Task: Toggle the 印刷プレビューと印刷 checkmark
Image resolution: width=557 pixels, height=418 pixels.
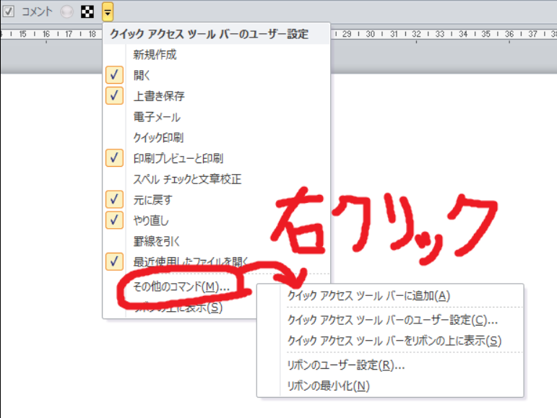Action: (x=178, y=157)
